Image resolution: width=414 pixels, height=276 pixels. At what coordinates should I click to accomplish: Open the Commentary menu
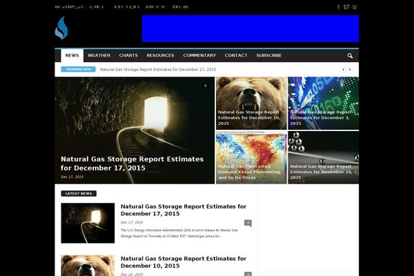pyautogui.click(x=199, y=55)
